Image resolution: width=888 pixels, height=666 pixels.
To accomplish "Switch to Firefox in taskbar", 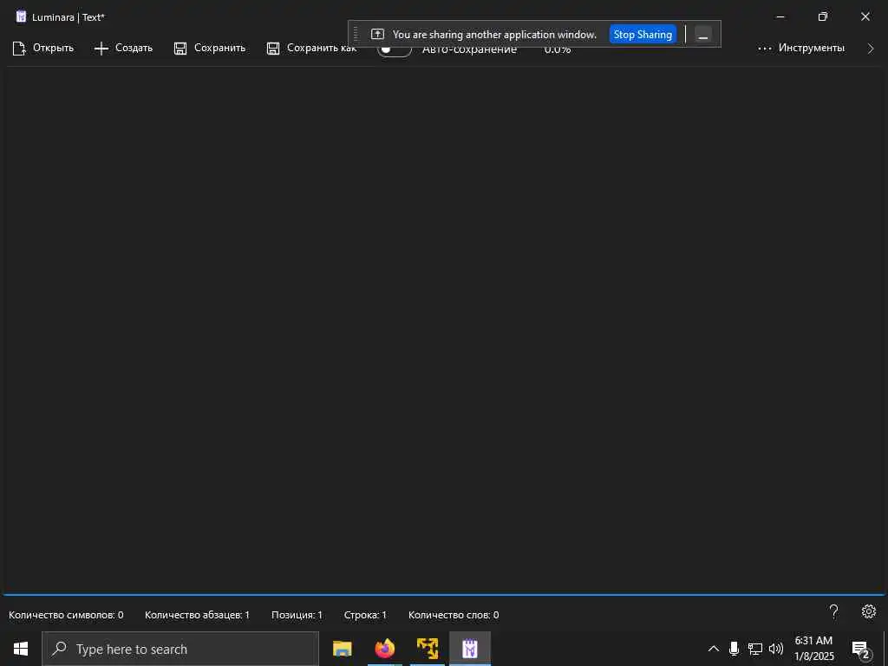I will click(384, 649).
